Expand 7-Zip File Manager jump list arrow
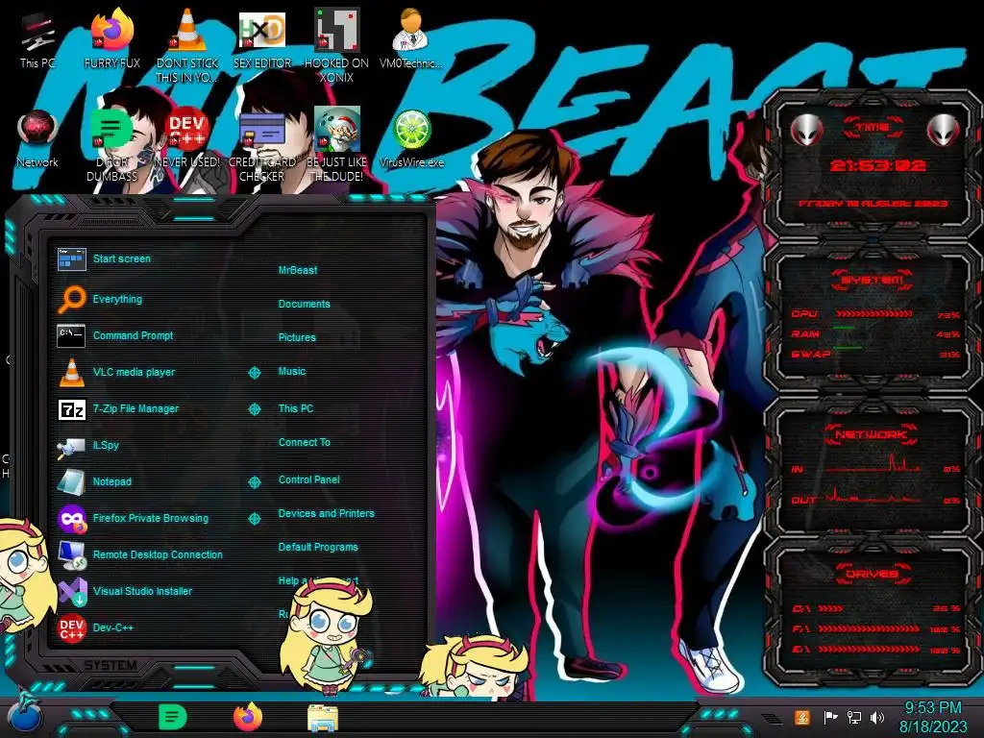The image size is (984, 738). (254, 409)
